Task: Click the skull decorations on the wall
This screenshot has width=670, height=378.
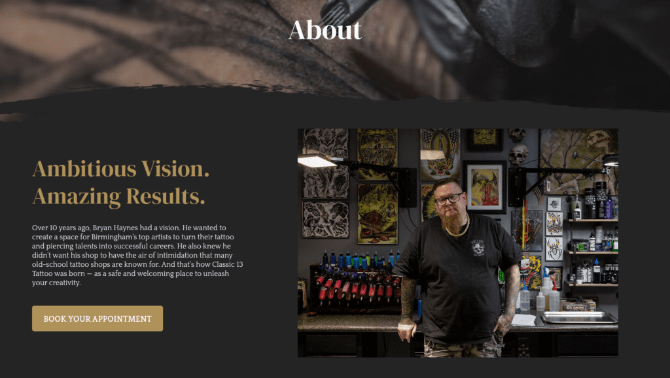Action: (x=518, y=146)
